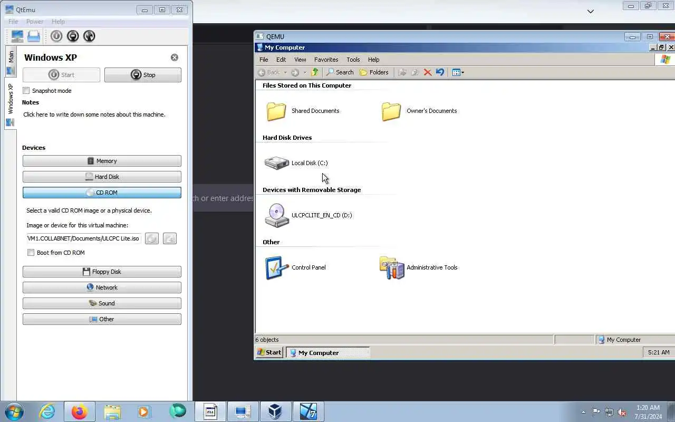Enable Boot from CD ROM checkbox
Viewport: 675px width, 422px height.
(31, 253)
